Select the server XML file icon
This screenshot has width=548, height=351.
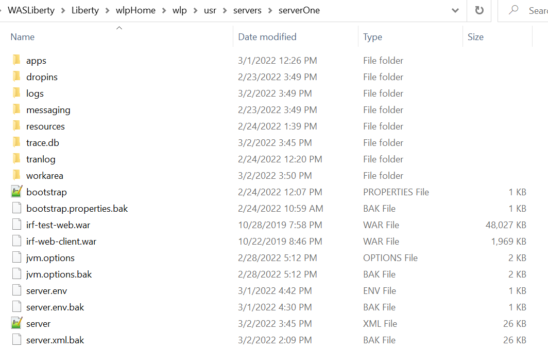(x=17, y=323)
